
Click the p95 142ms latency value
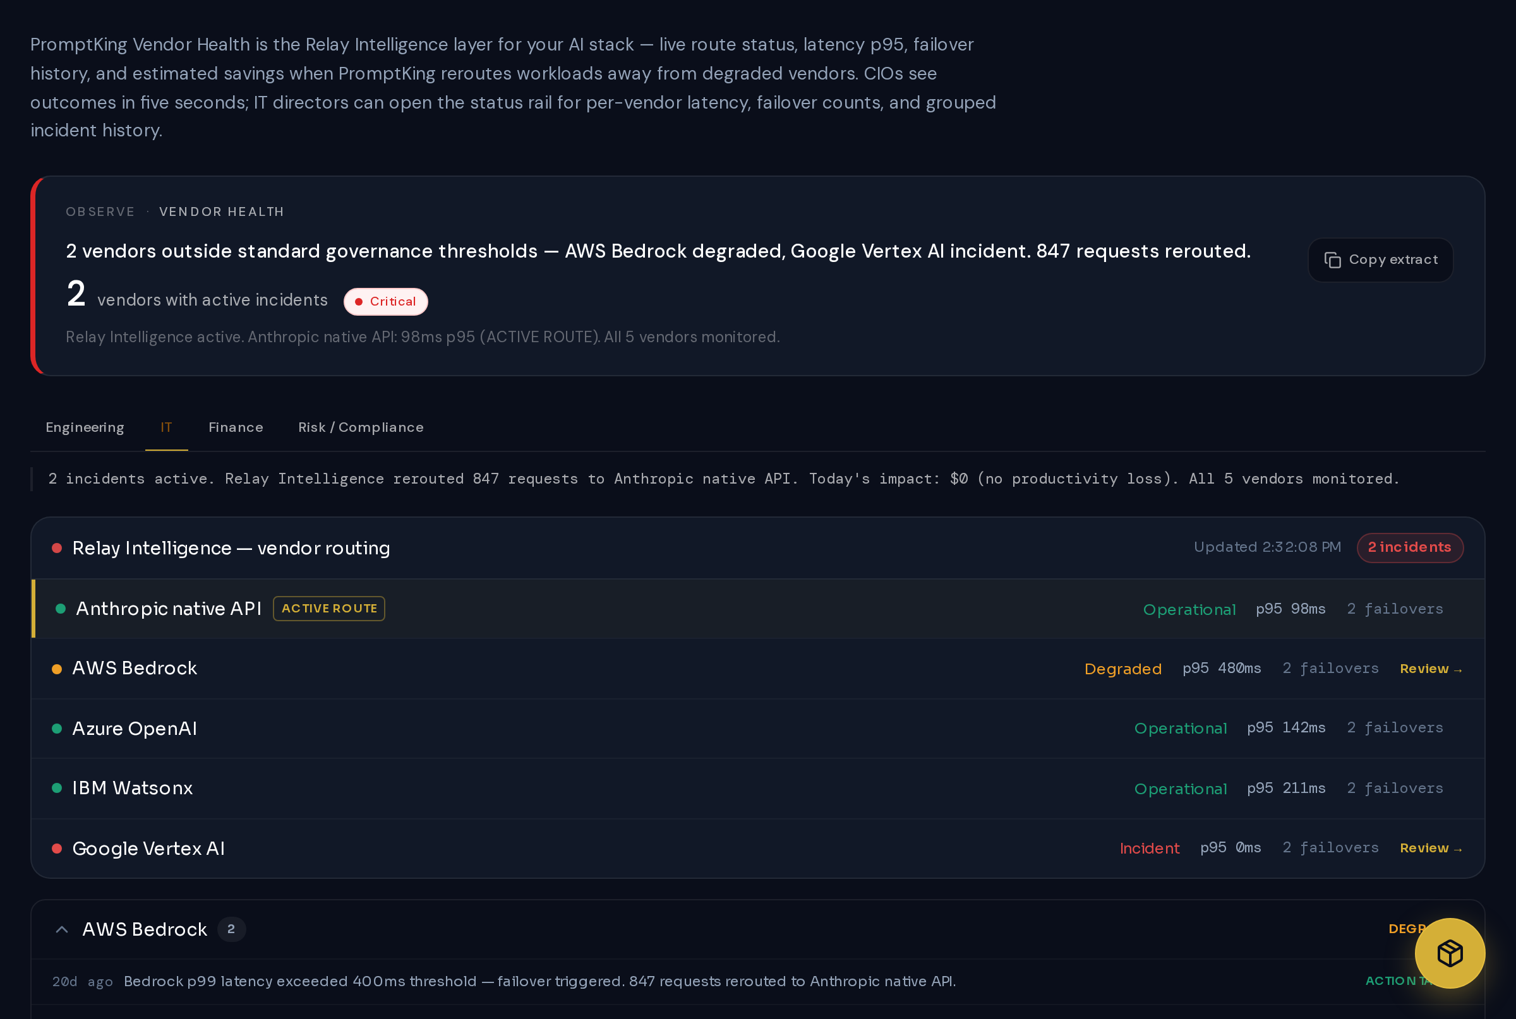pos(1286,728)
